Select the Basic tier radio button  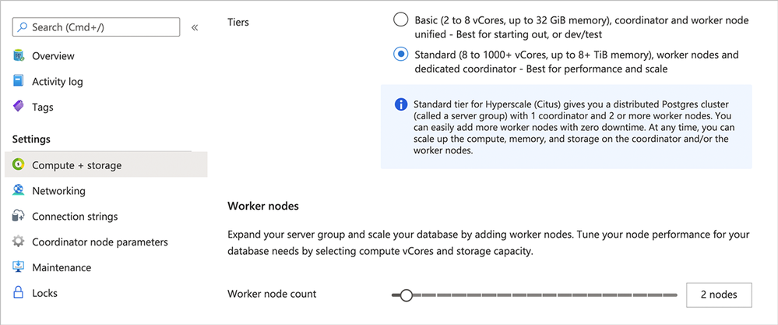coord(401,20)
